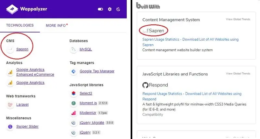
Task: Click the icon beside the plain Google Analytics entry
Action: 10,83
